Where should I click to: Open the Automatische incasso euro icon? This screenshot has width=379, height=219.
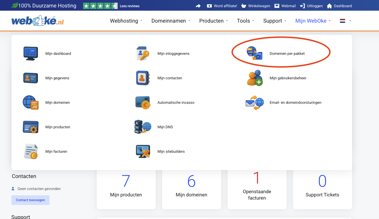click(143, 102)
